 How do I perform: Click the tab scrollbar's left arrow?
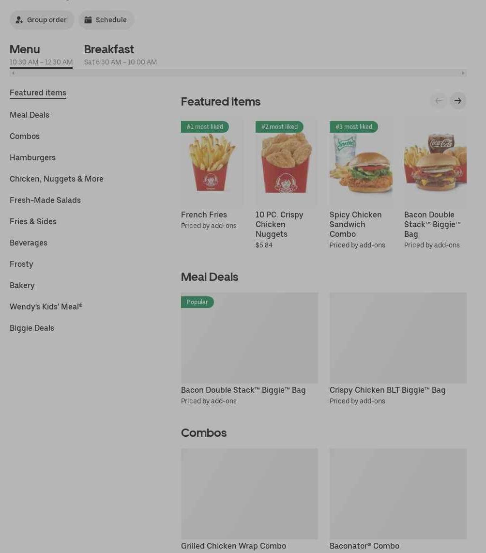click(14, 73)
